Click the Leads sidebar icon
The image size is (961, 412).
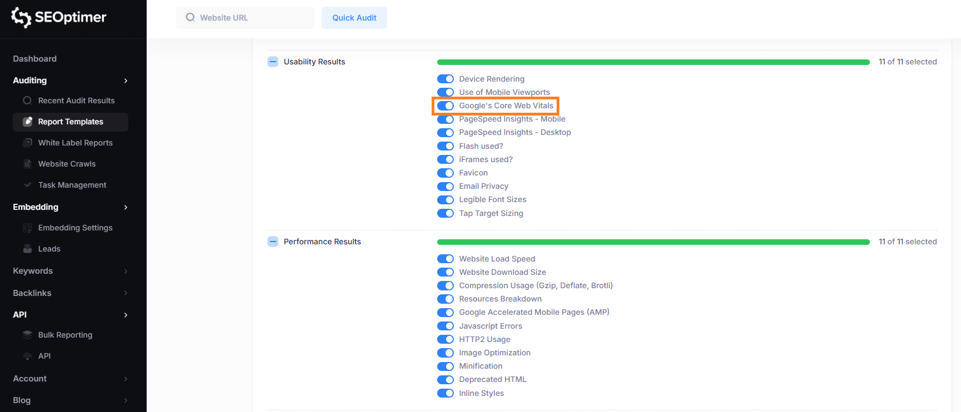pyautogui.click(x=27, y=249)
